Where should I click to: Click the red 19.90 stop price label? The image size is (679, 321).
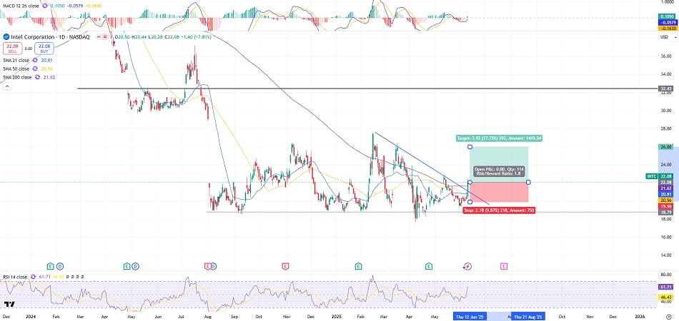665,207
